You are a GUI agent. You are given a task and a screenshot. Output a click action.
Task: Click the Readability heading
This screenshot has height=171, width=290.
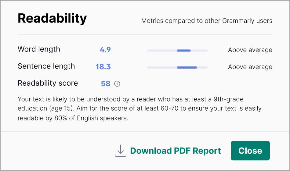click(x=52, y=19)
